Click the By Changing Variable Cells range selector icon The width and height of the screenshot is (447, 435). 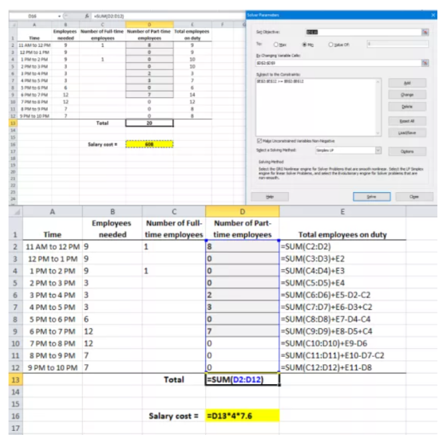425,63
